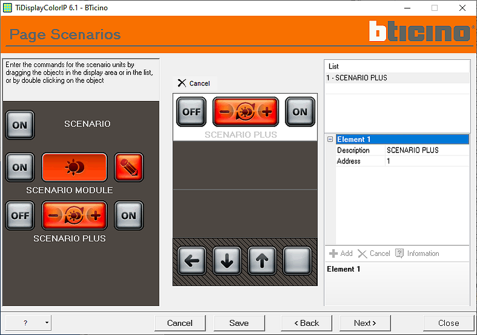Click the ? help button
This screenshot has height=335, width=477.
25,322
